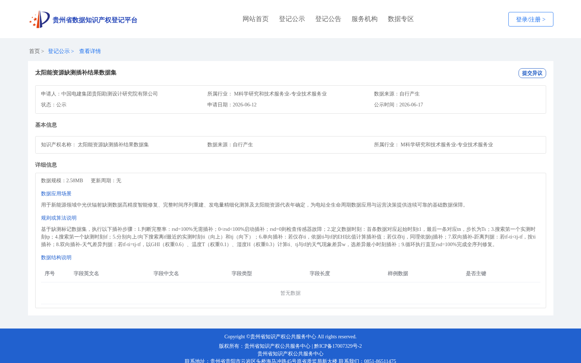Click 暂无数据 empty table message
This screenshot has width=581, height=363.
click(x=290, y=293)
